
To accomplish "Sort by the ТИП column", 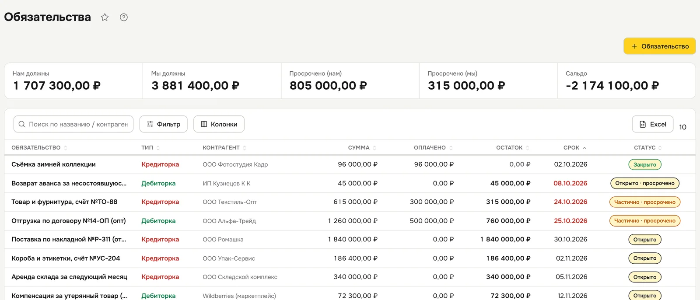I will tap(150, 148).
